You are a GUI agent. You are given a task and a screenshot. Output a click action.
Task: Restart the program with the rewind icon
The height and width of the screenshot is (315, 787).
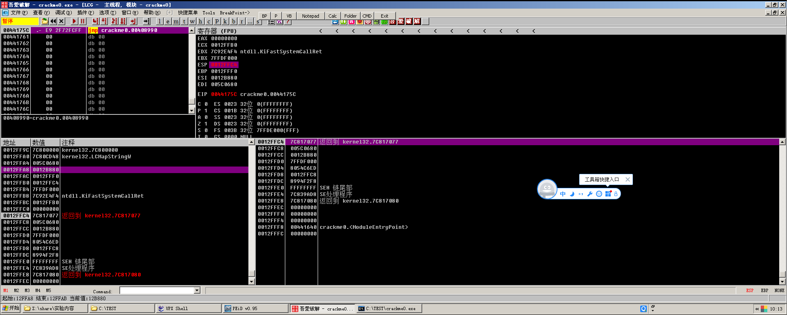point(53,21)
